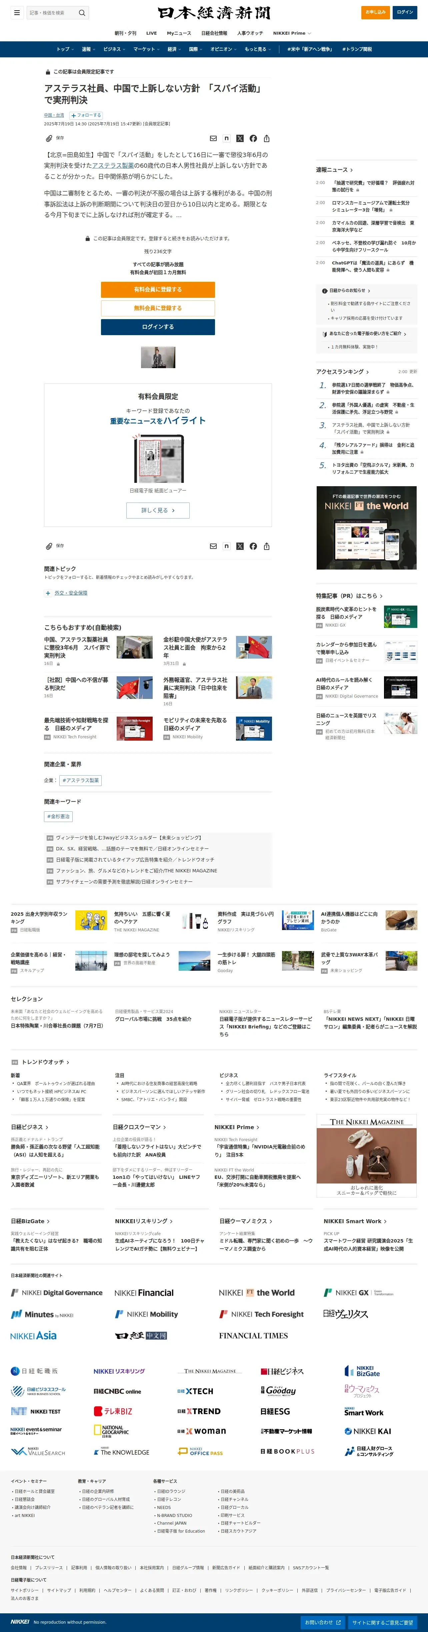Save the article with the clip icon under the headline
Screen dimensions: 428x1632
point(49,138)
